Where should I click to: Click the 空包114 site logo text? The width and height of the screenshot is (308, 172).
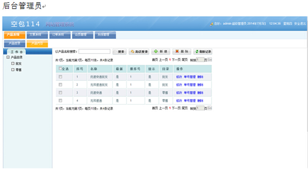tap(25, 24)
